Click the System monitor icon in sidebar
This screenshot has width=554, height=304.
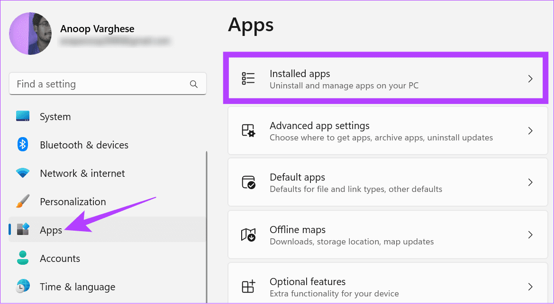click(x=23, y=116)
